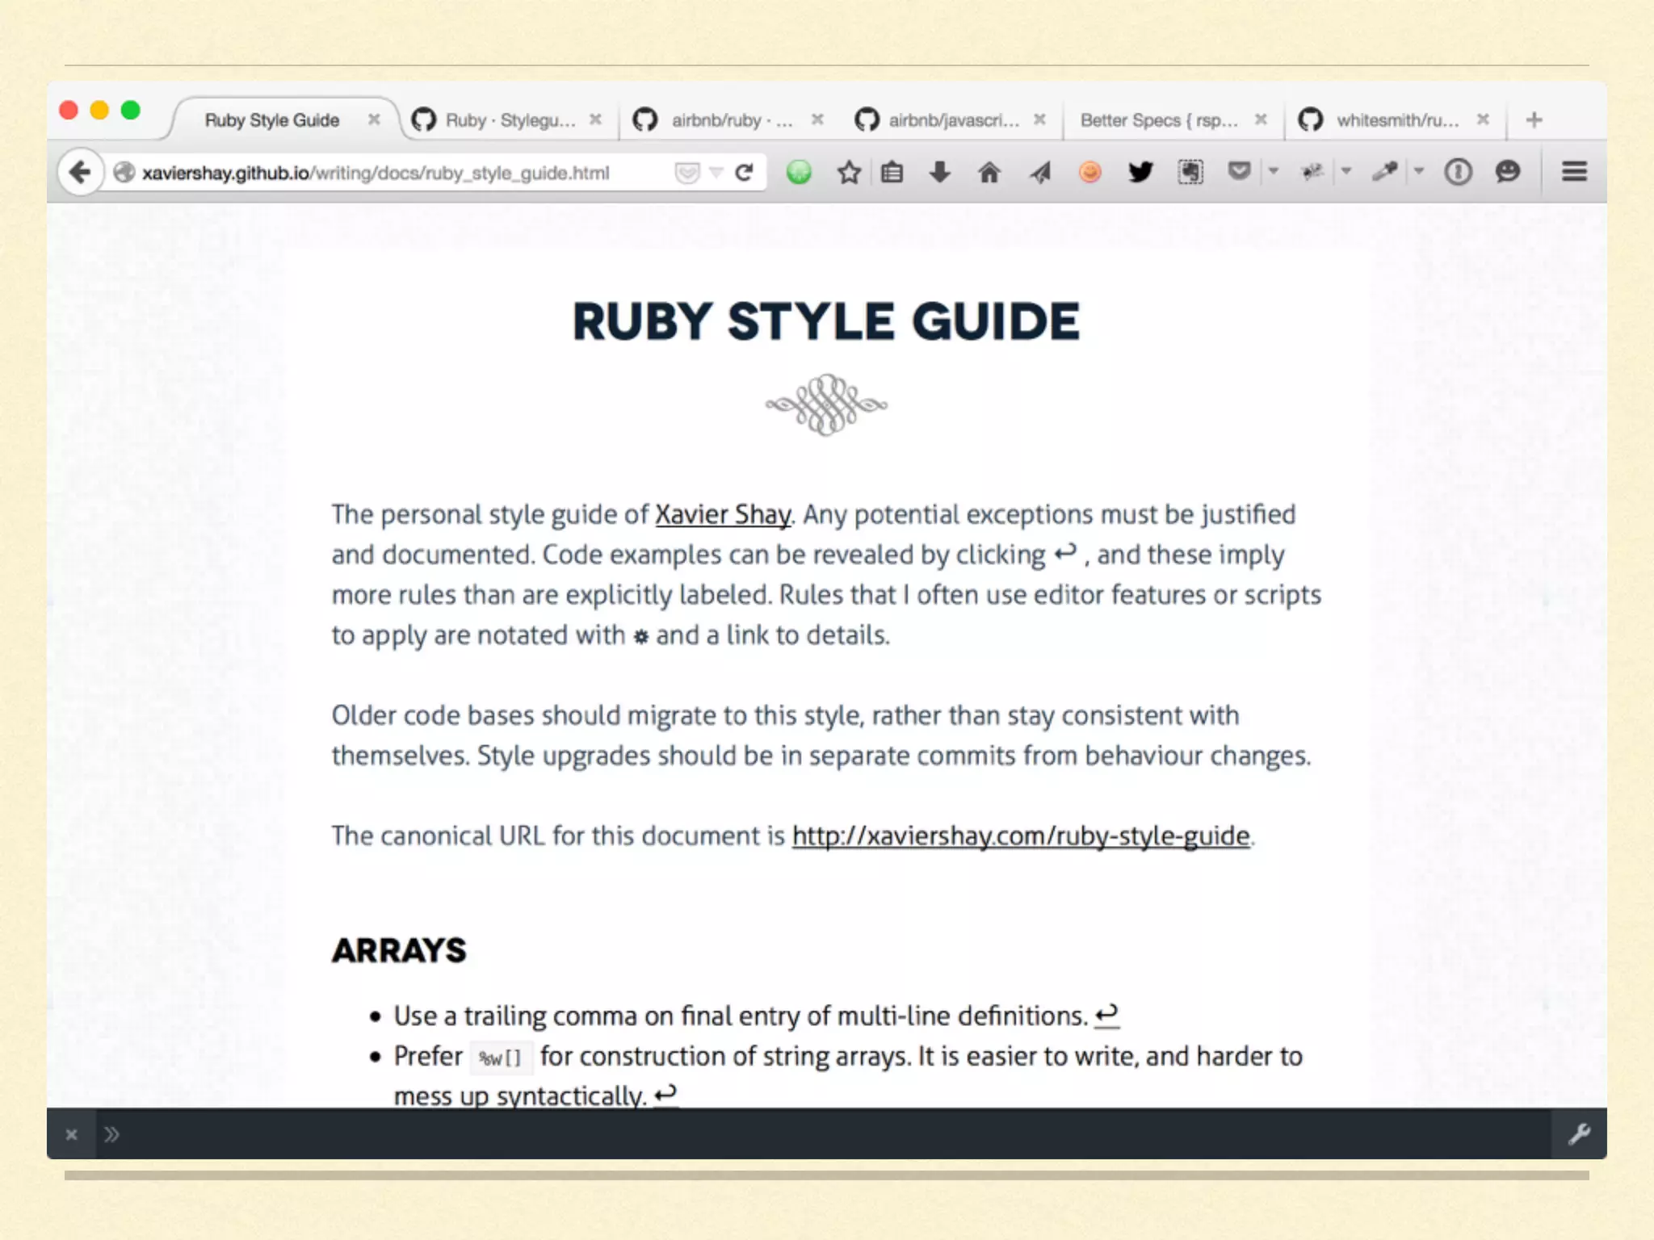The image size is (1654, 1240).
Task: Open the hamburger menu
Action: (1574, 172)
